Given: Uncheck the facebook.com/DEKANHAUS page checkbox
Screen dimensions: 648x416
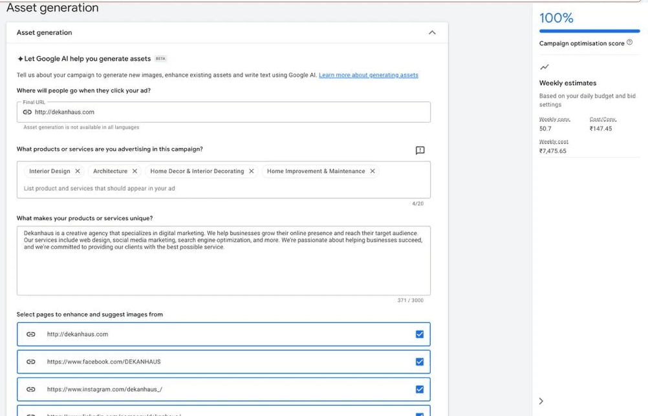Looking at the screenshot, I should 420,362.
